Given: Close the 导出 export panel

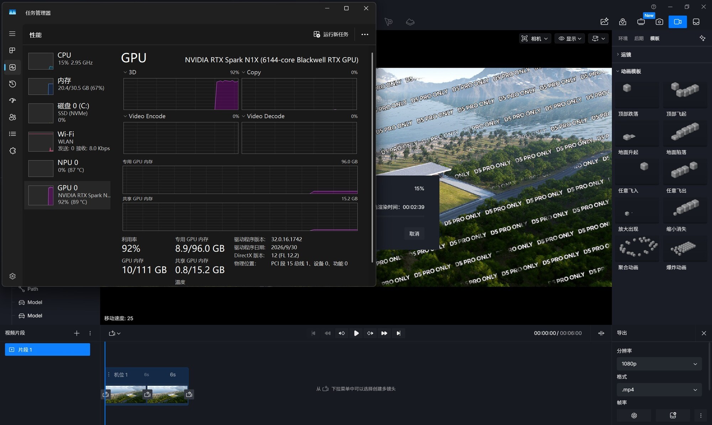Looking at the screenshot, I should 704,333.
